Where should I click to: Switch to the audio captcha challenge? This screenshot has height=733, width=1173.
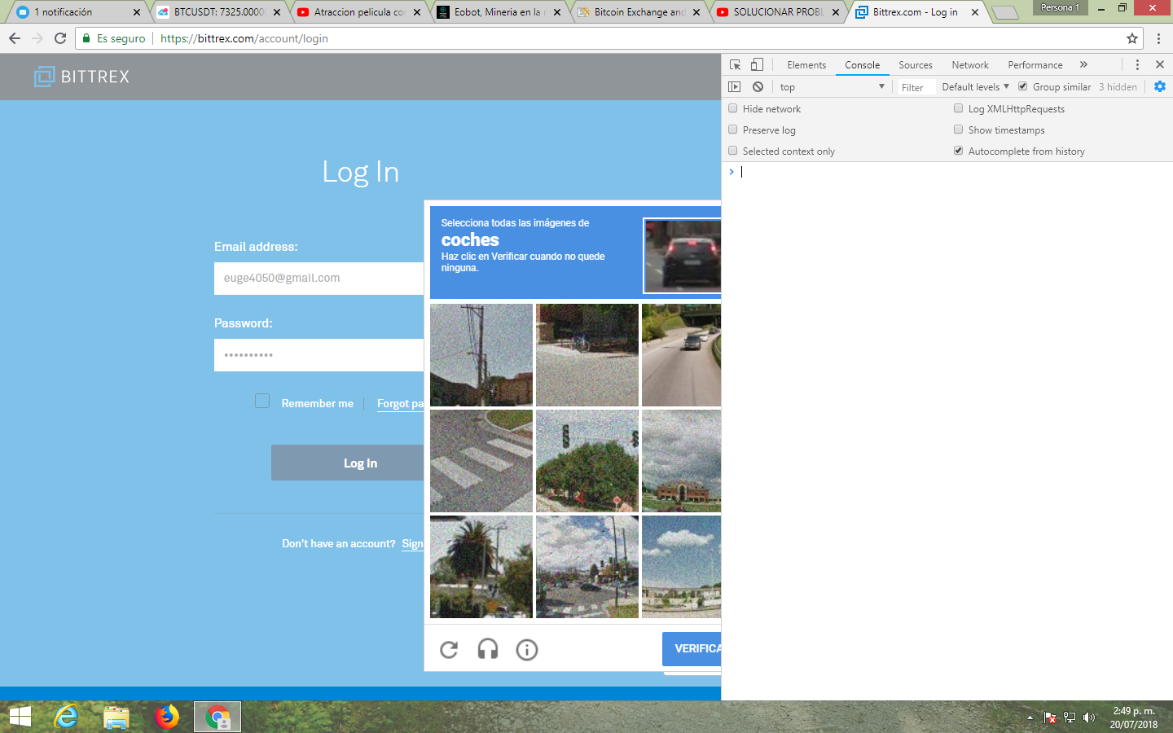pos(488,649)
